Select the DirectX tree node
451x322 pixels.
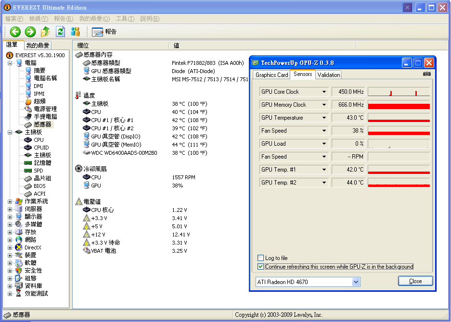pos(33,248)
